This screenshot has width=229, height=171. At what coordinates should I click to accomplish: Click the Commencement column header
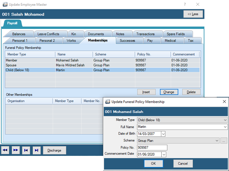[x=185, y=54]
